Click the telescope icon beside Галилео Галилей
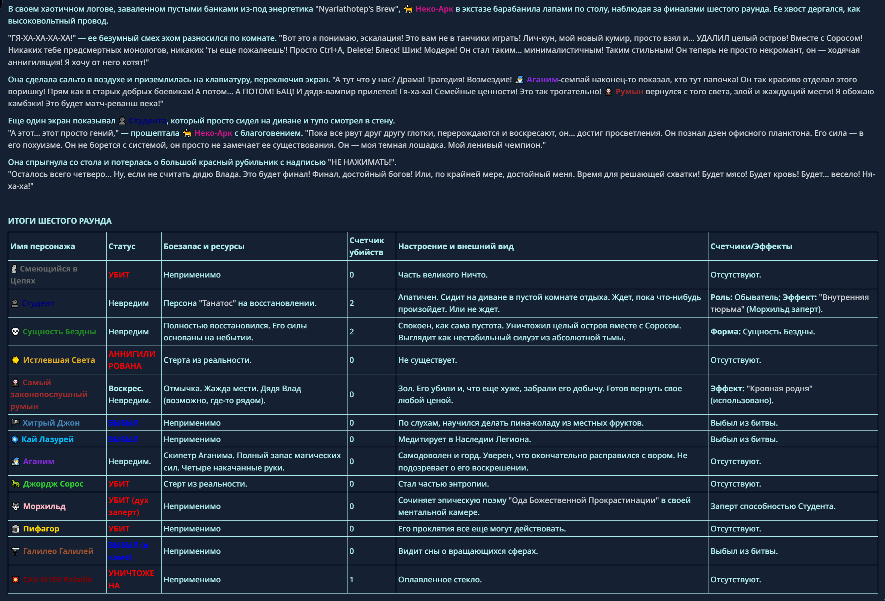This screenshot has width=885, height=601. point(16,551)
